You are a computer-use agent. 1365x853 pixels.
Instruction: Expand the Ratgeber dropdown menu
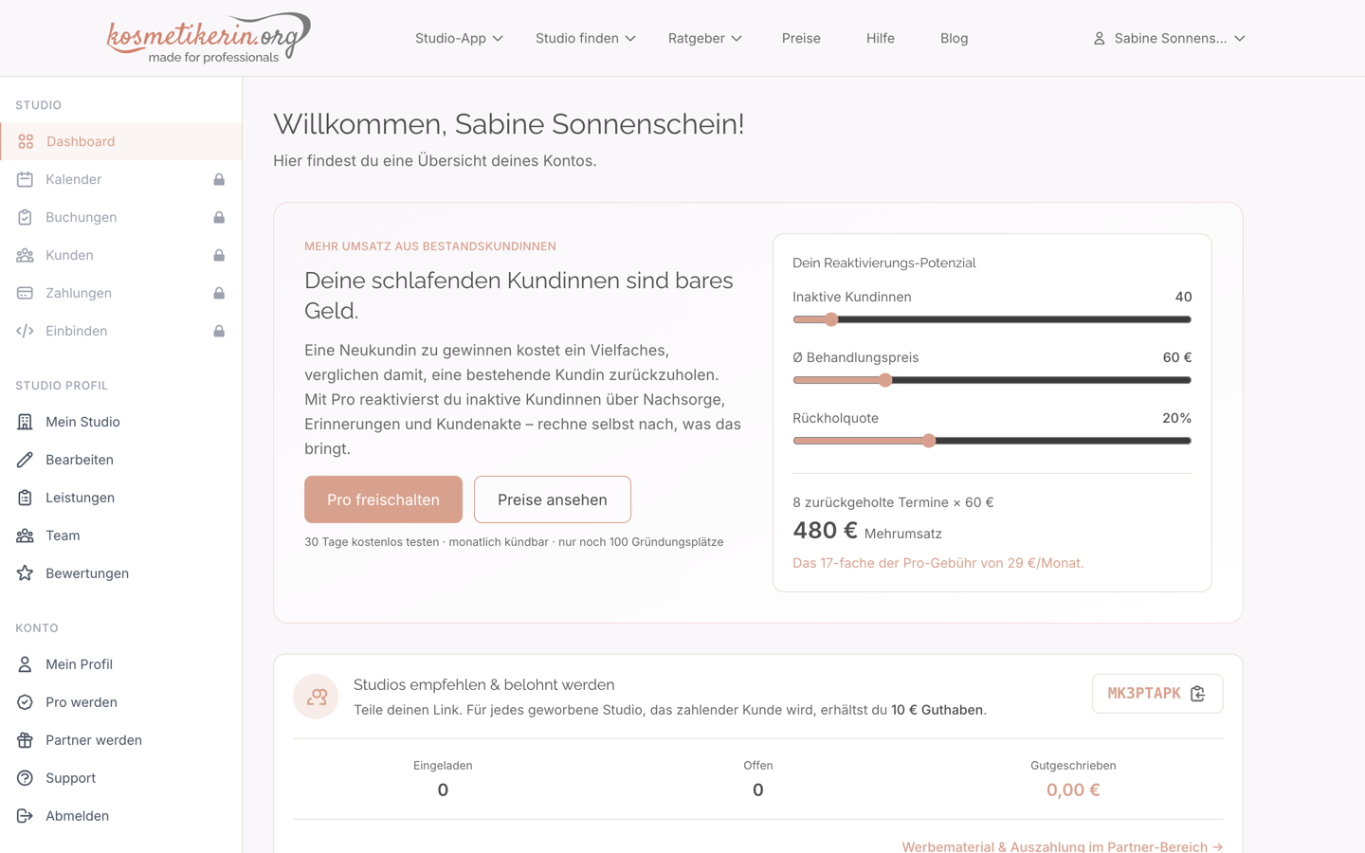[704, 38]
